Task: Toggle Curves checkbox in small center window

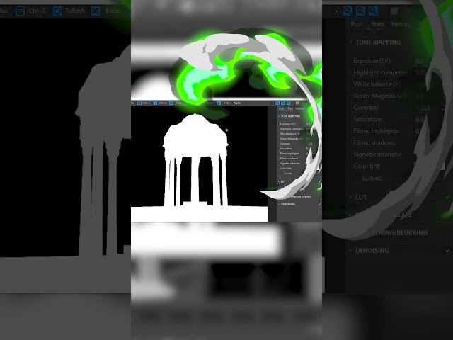Action: coord(282,173)
